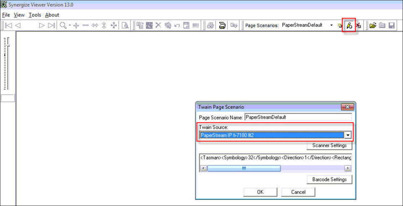Open the About menu
This screenshot has width=403, height=206.
point(52,15)
